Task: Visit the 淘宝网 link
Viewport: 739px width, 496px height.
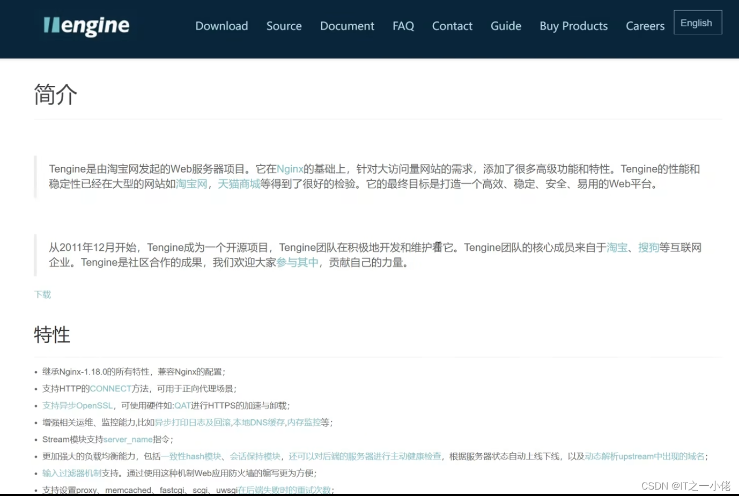Action: coord(191,184)
